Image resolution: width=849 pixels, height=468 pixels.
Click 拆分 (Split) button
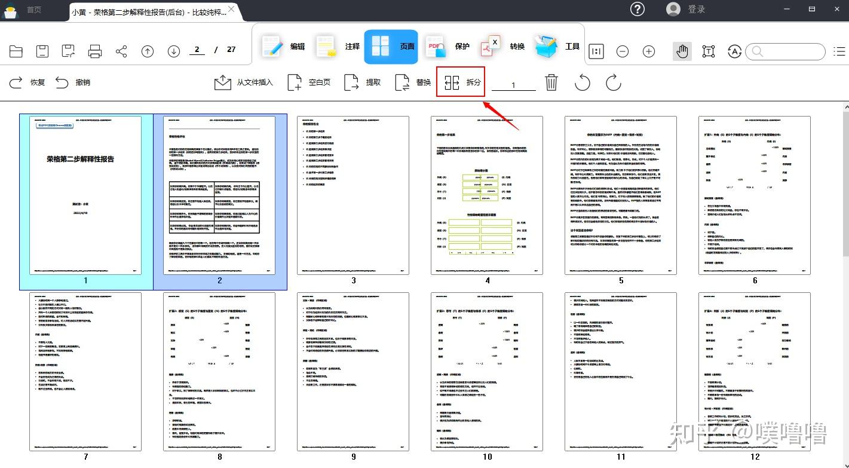pos(461,82)
